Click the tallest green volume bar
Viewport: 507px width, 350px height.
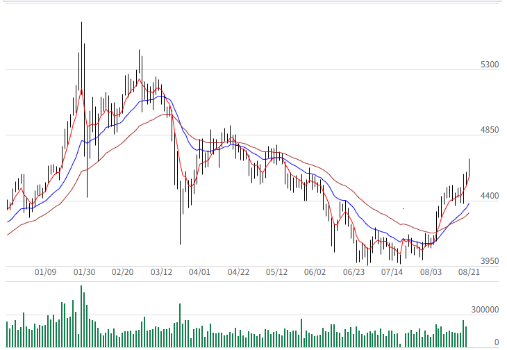tap(81, 317)
